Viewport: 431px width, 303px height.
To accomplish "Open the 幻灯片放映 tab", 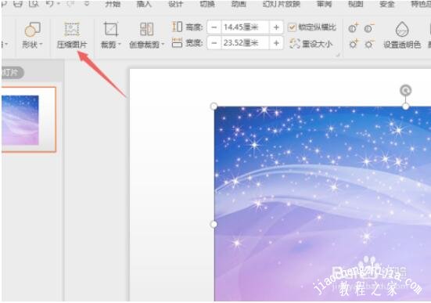I will click(281, 4).
